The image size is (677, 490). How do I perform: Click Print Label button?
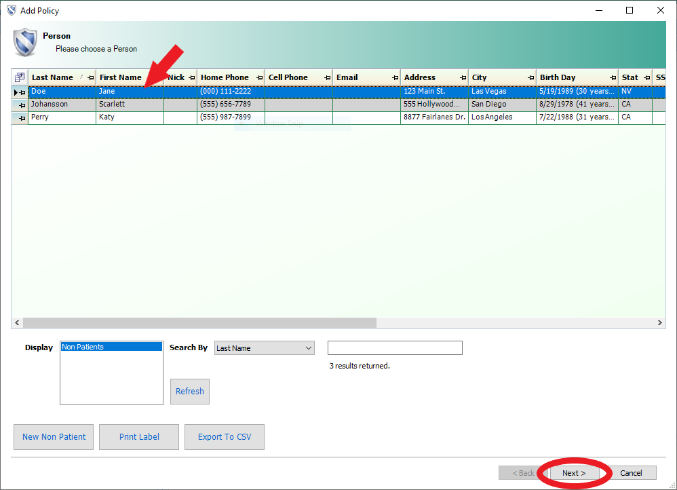click(139, 437)
